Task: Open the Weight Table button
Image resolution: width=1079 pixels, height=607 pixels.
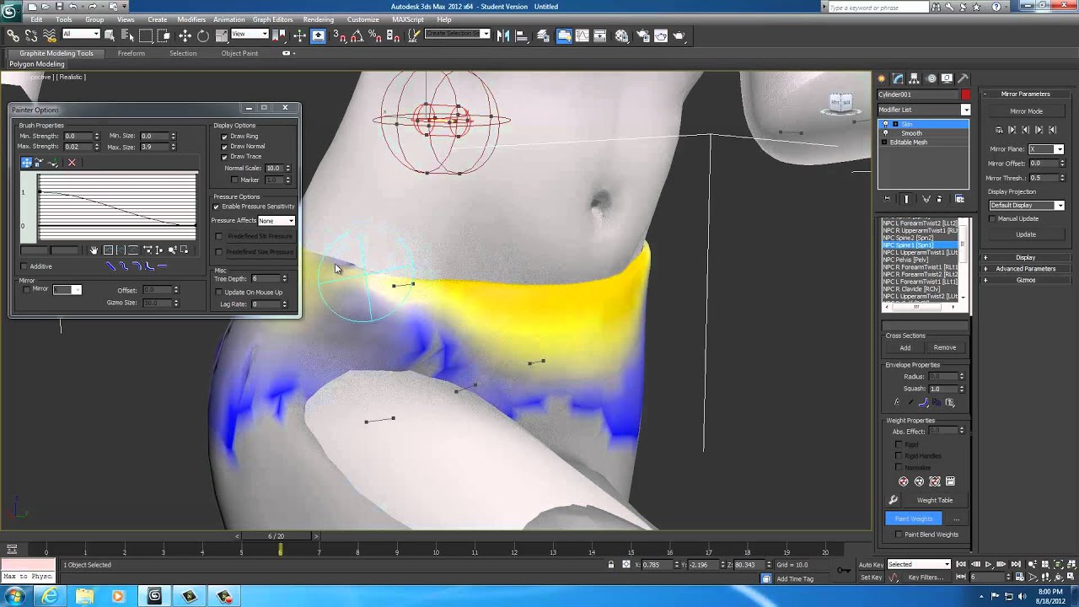Action: pyautogui.click(x=934, y=500)
